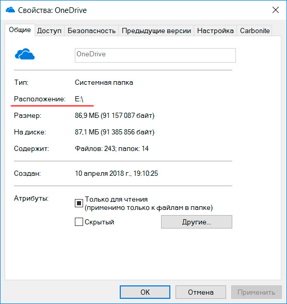Toggle the 'Только для чтения' checkbox
This screenshot has height=304, width=287.
[x=79, y=203]
